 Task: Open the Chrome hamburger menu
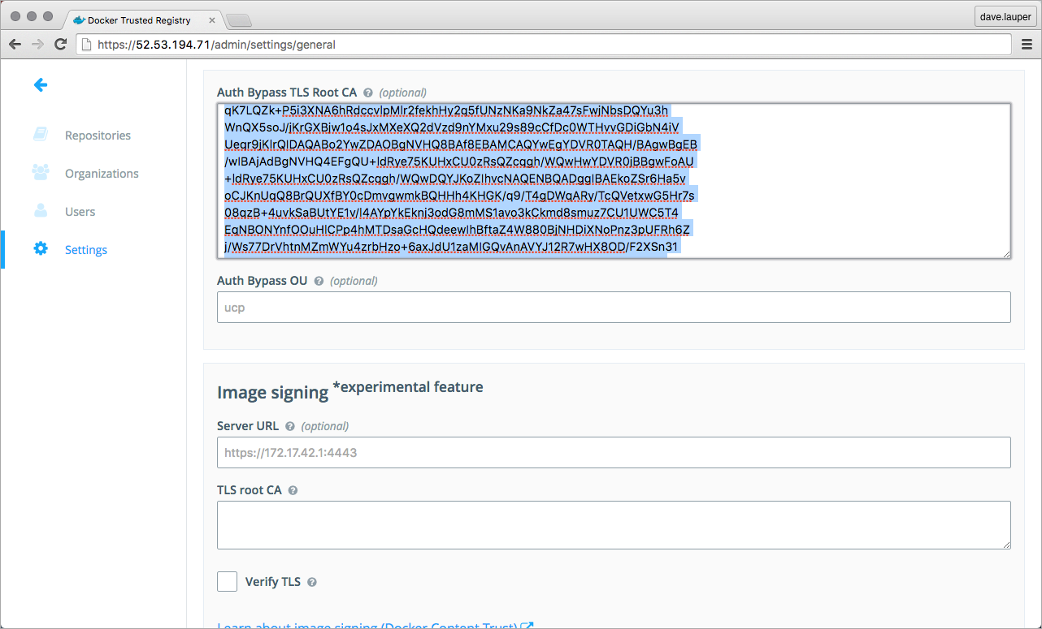pyautogui.click(x=1027, y=45)
